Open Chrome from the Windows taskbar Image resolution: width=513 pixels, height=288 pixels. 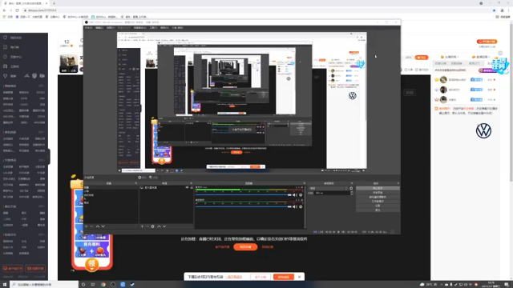coord(103,285)
